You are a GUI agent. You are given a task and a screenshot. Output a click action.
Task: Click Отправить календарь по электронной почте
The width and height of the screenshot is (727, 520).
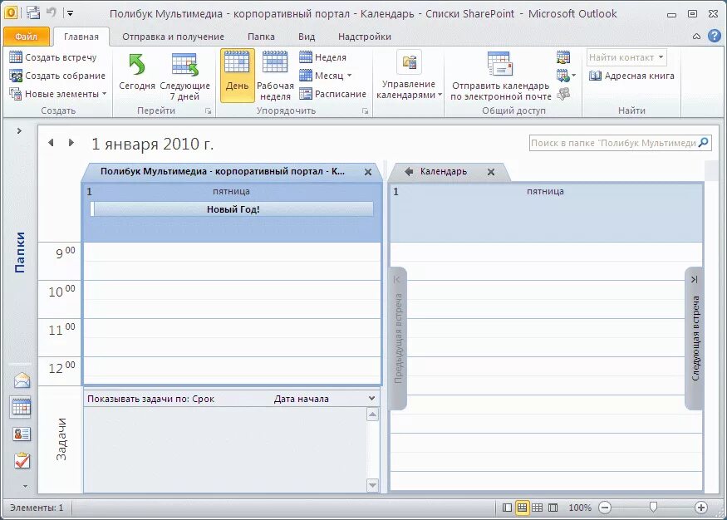pos(501,77)
